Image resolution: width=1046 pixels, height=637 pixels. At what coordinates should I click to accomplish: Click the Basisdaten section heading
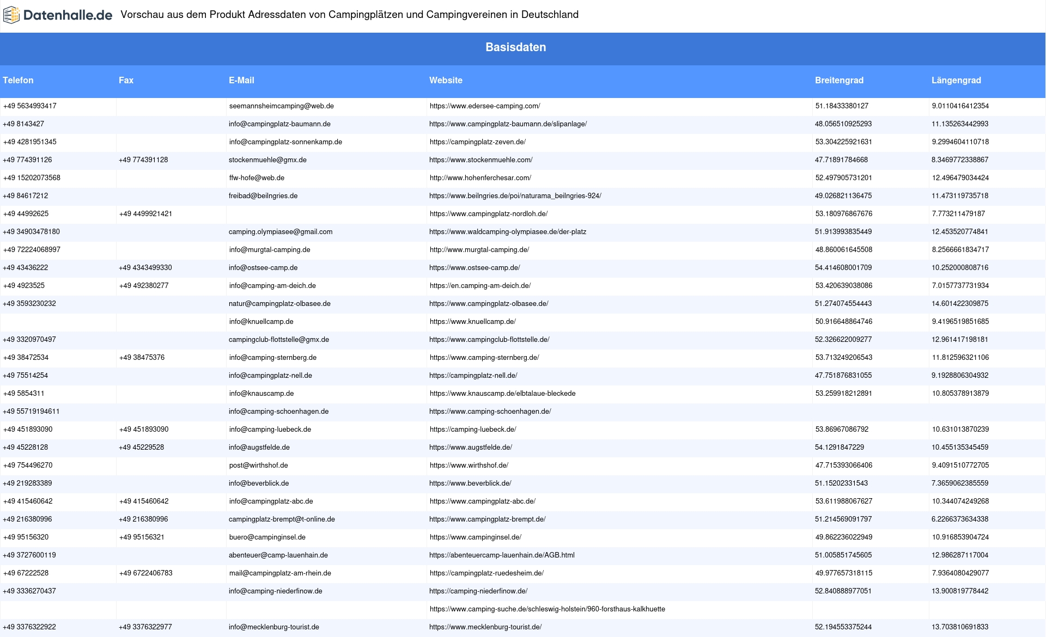[x=515, y=47]
